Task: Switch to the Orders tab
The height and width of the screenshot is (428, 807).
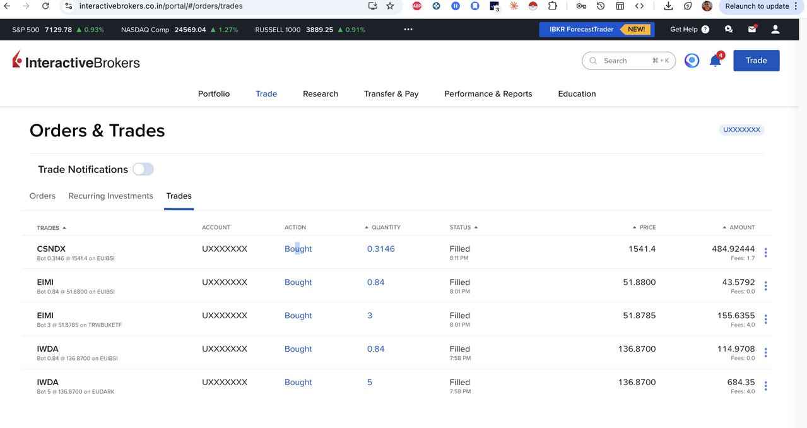Action: (42, 196)
